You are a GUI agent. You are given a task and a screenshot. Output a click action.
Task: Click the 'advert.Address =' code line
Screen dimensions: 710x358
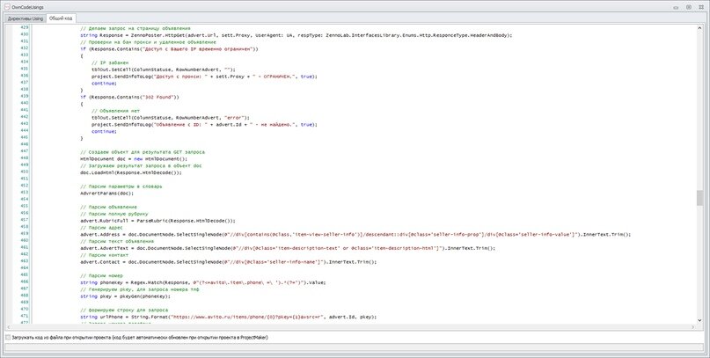pos(355,235)
